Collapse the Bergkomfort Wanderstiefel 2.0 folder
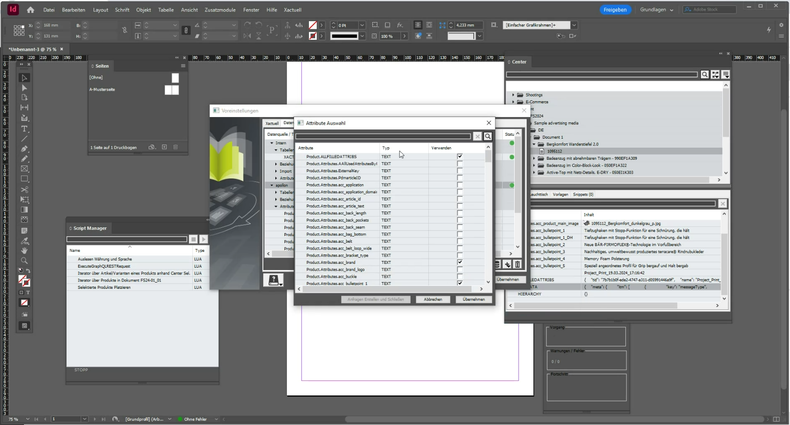This screenshot has width=790, height=425. pyautogui.click(x=534, y=144)
